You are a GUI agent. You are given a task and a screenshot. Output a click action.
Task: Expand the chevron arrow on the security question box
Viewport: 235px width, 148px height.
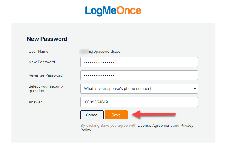pyautogui.click(x=195, y=88)
